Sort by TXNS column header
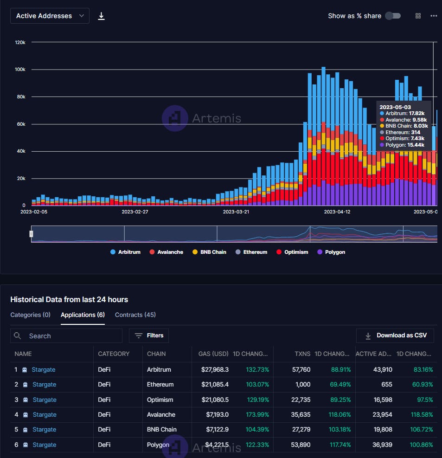The height and width of the screenshot is (458, 442). point(302,354)
